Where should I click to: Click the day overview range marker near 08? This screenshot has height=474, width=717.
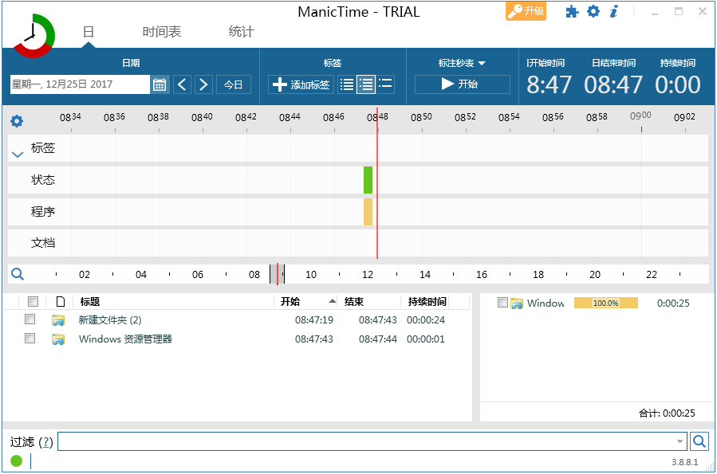click(x=277, y=274)
